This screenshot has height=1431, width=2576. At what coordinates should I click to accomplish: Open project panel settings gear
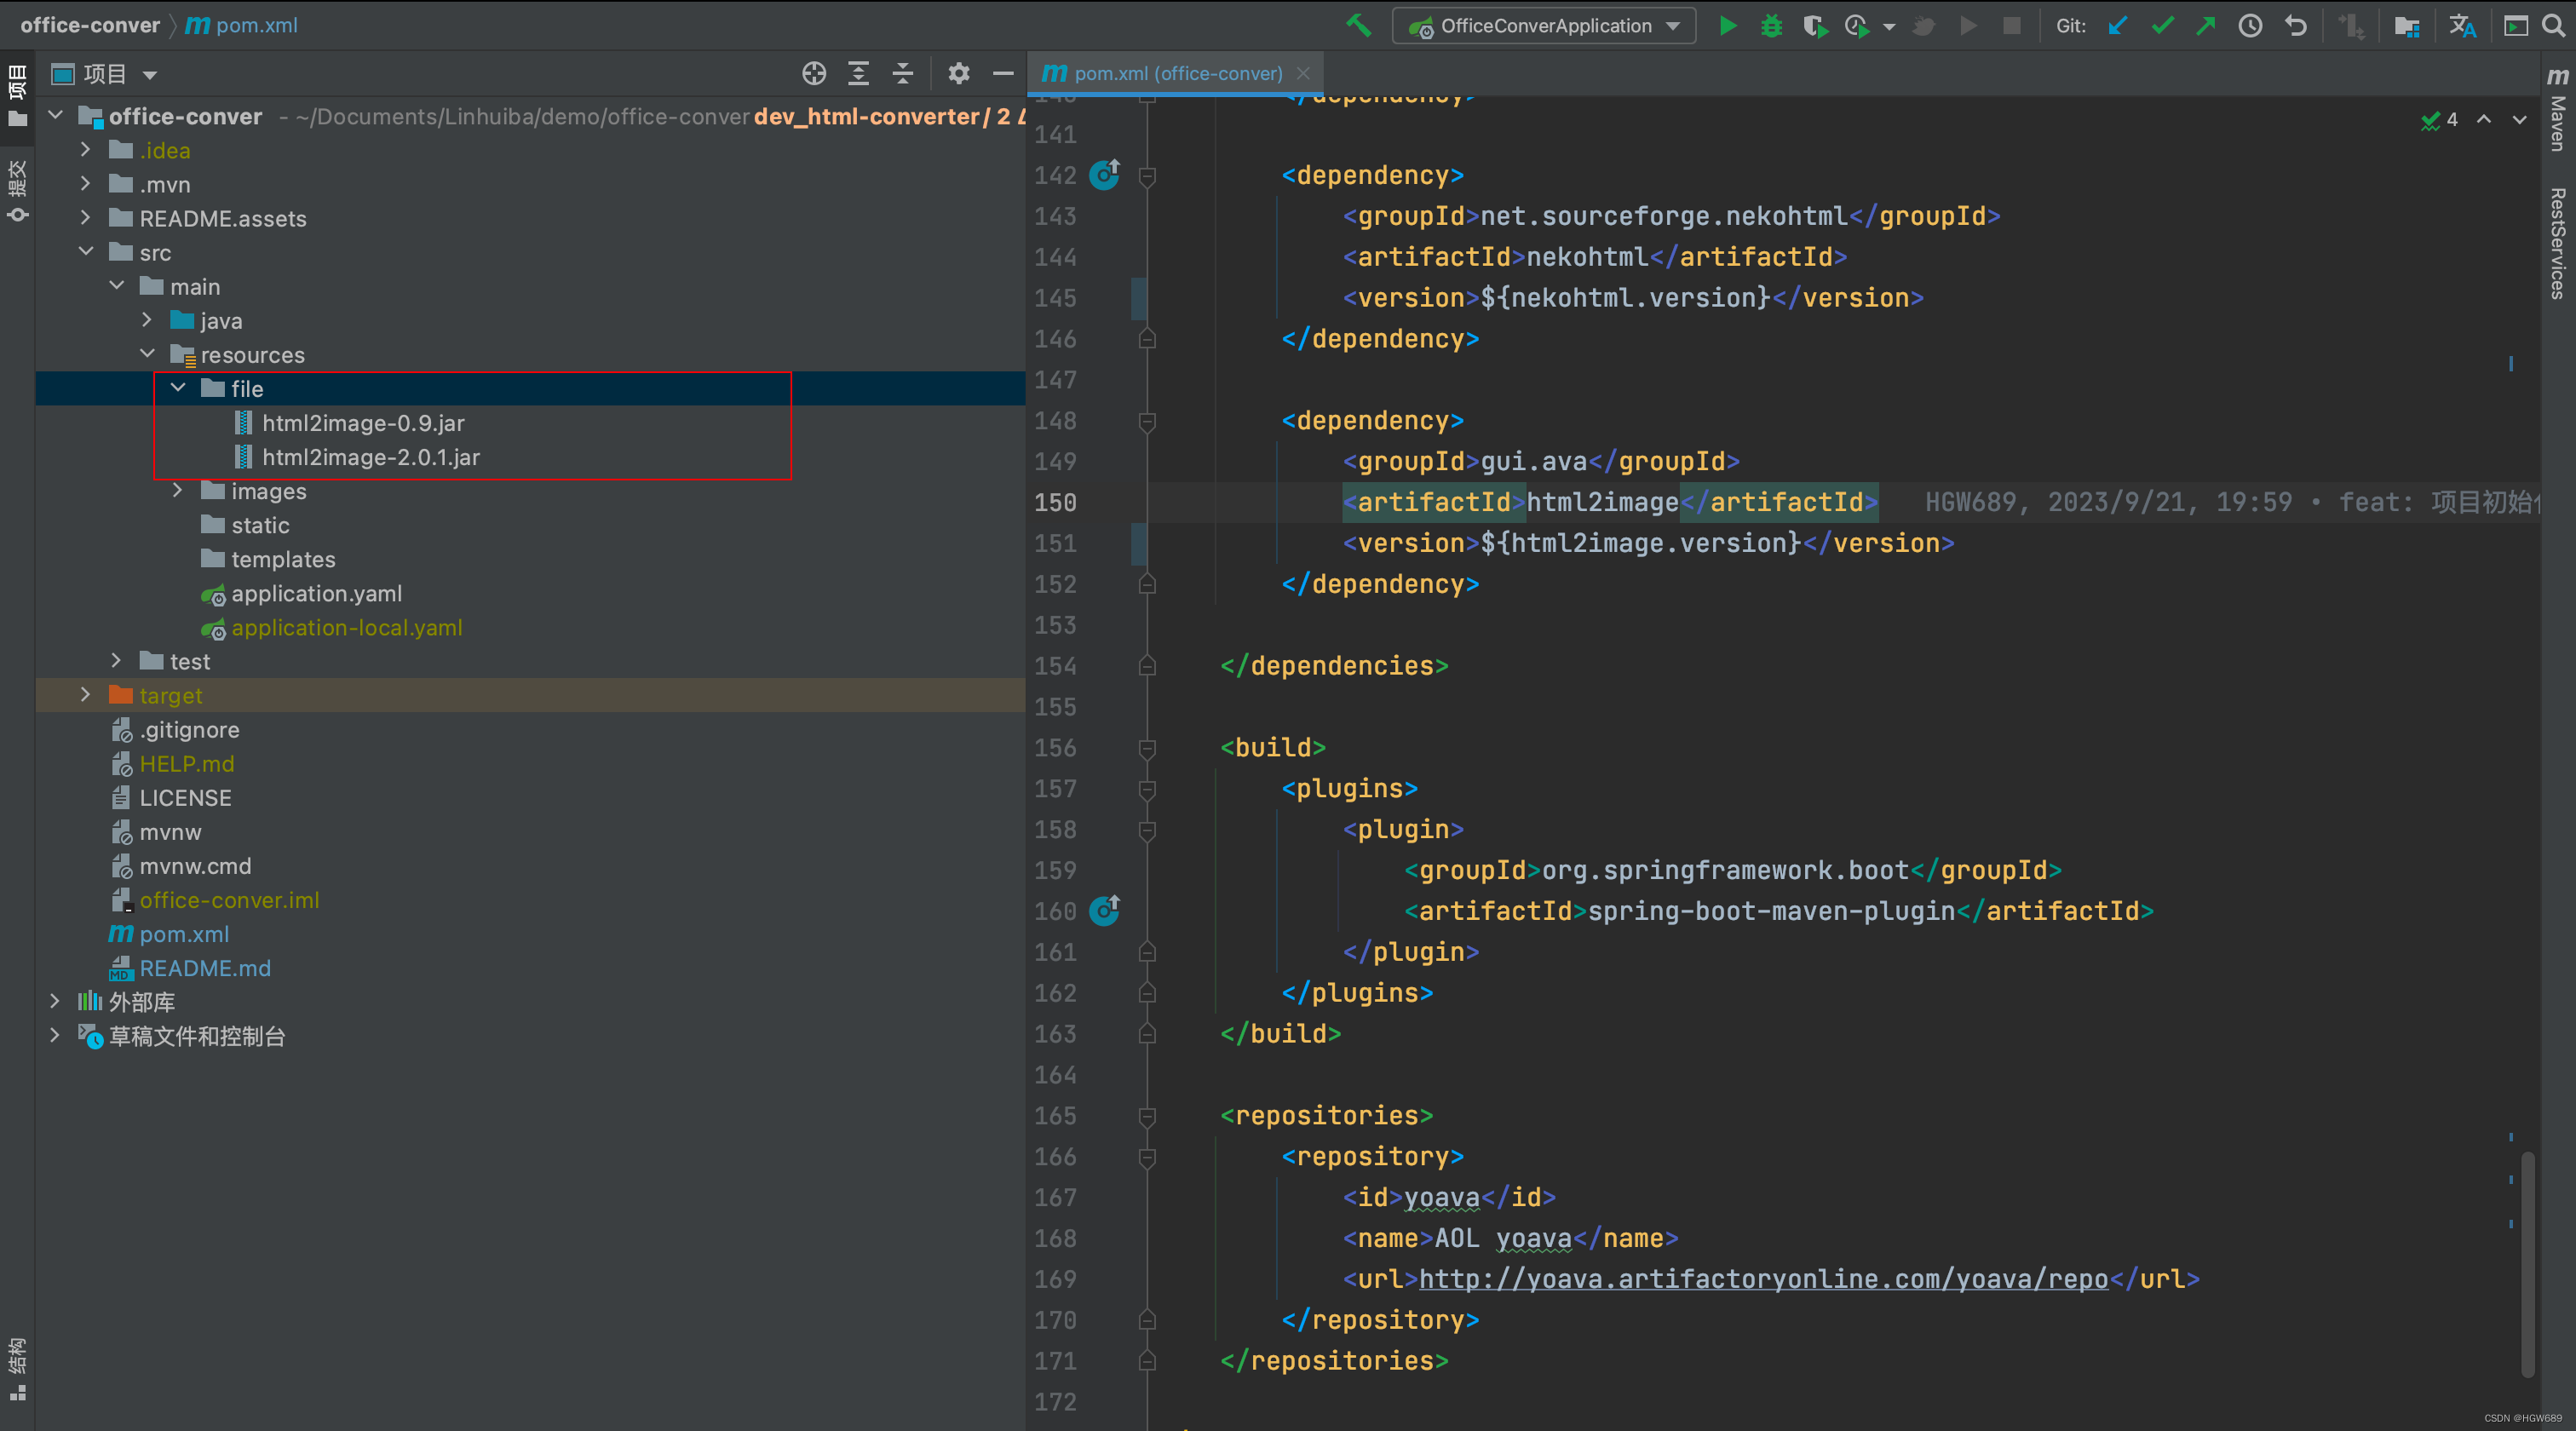958,73
